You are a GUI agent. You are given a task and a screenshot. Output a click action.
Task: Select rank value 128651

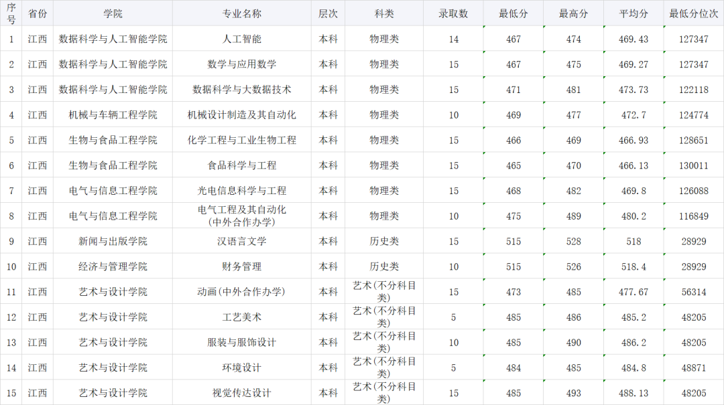pos(694,140)
